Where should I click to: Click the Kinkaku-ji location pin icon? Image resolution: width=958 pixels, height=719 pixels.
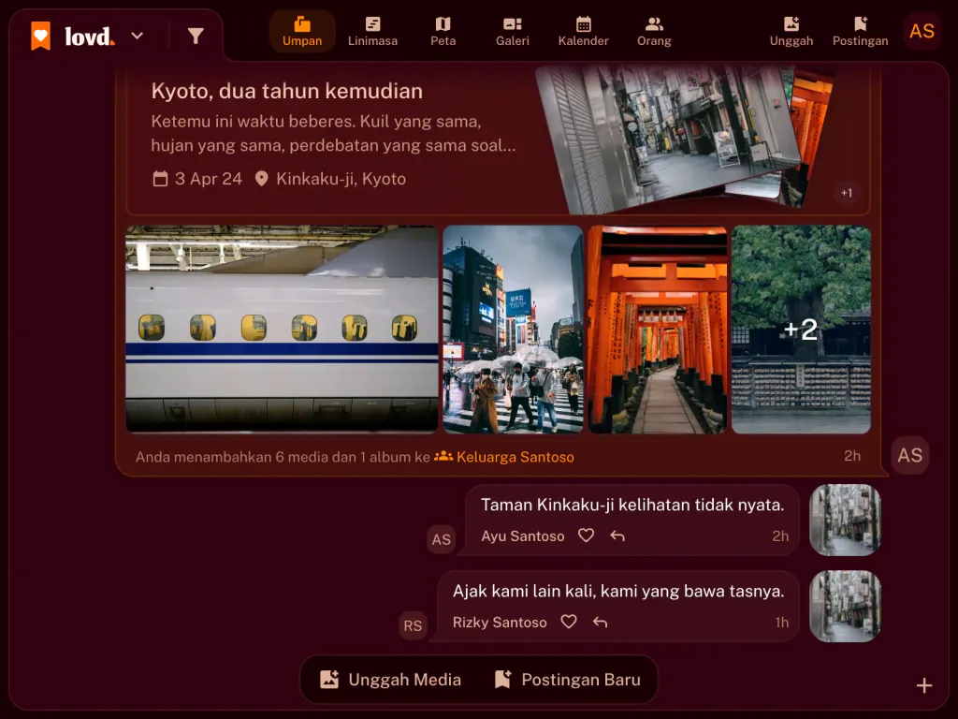point(262,179)
